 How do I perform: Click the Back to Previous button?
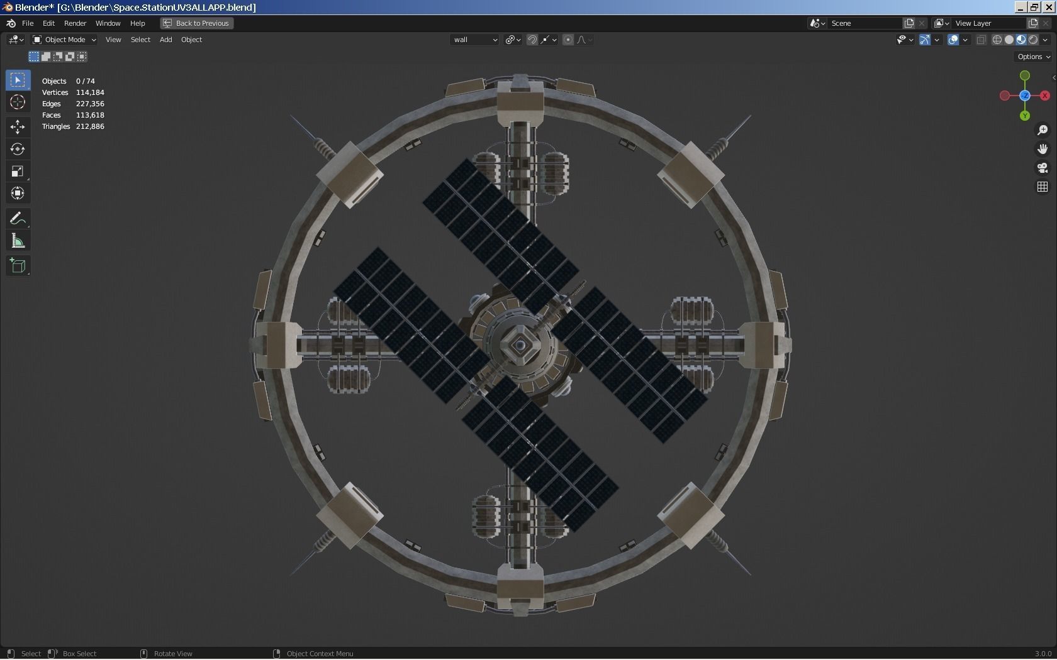pyautogui.click(x=197, y=23)
